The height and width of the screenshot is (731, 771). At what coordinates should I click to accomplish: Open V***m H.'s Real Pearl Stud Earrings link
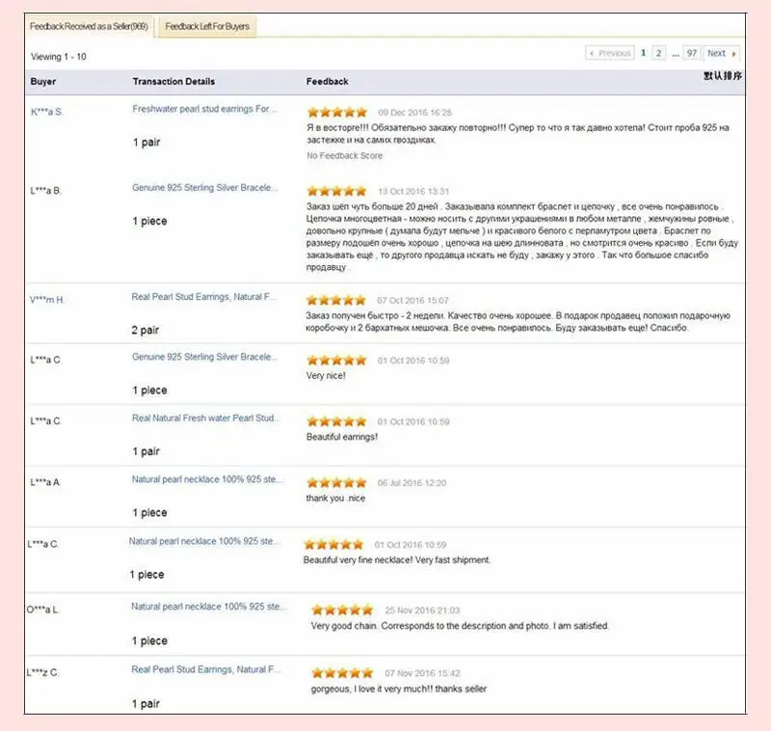point(204,297)
